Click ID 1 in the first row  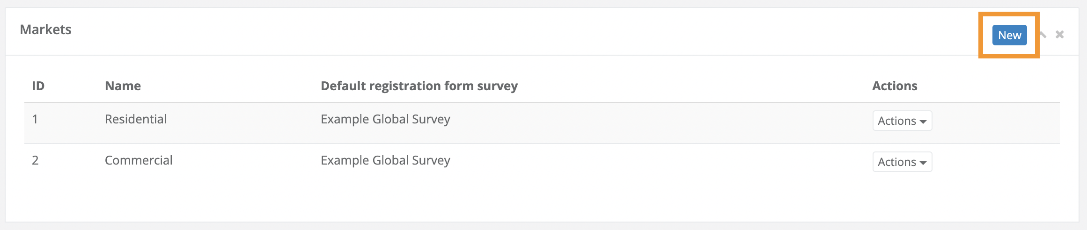click(x=35, y=119)
